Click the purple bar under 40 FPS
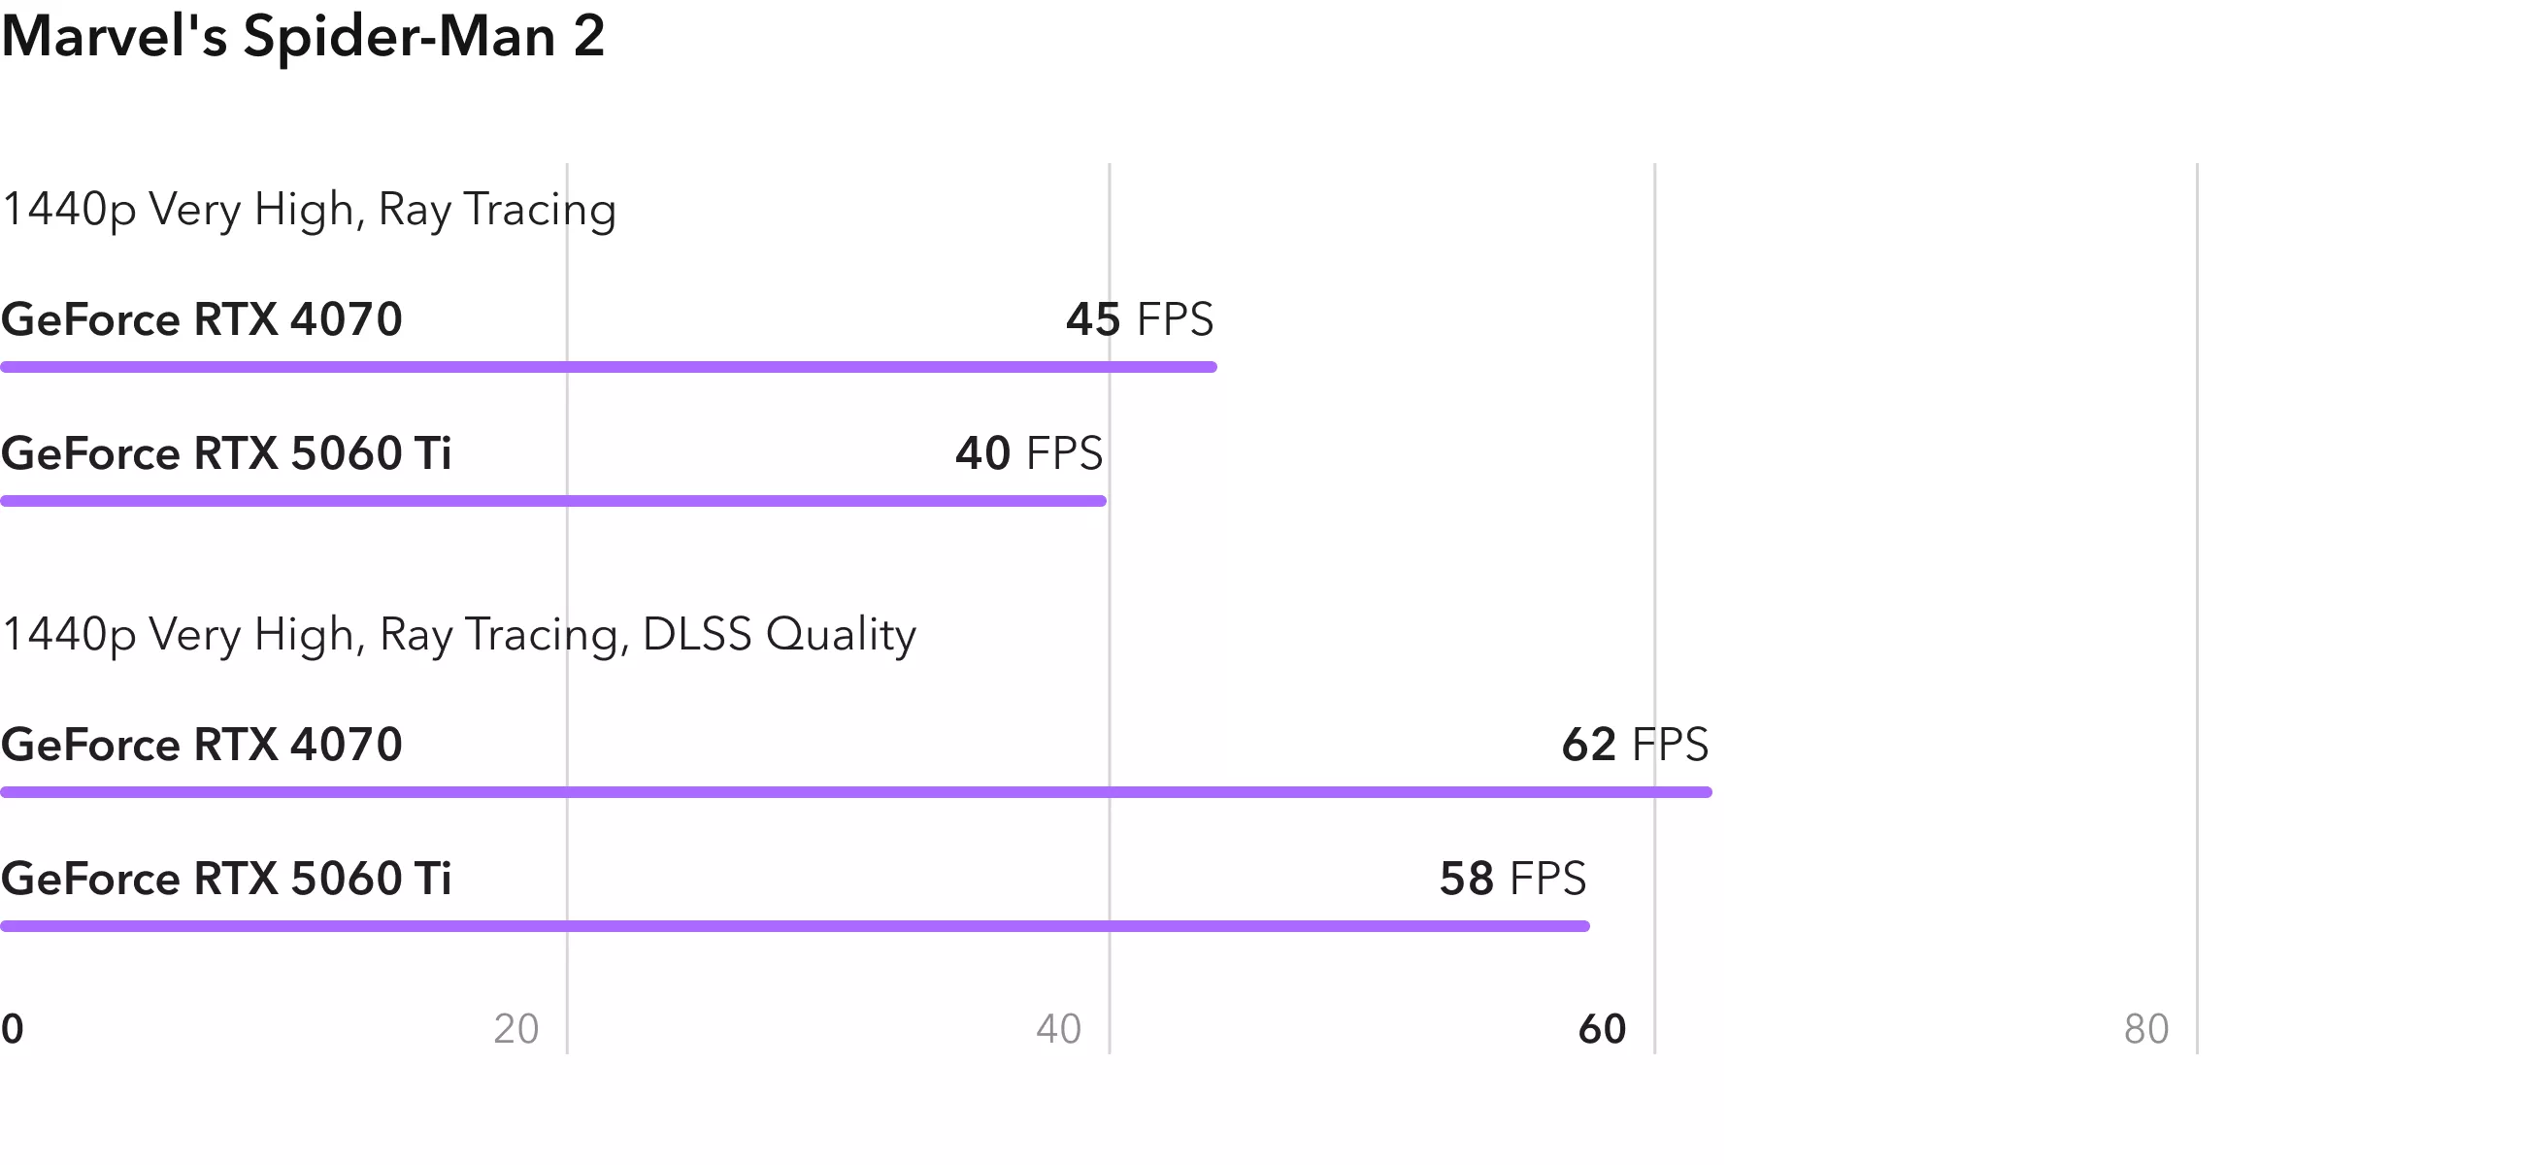2525x1165 pixels. tap(552, 501)
